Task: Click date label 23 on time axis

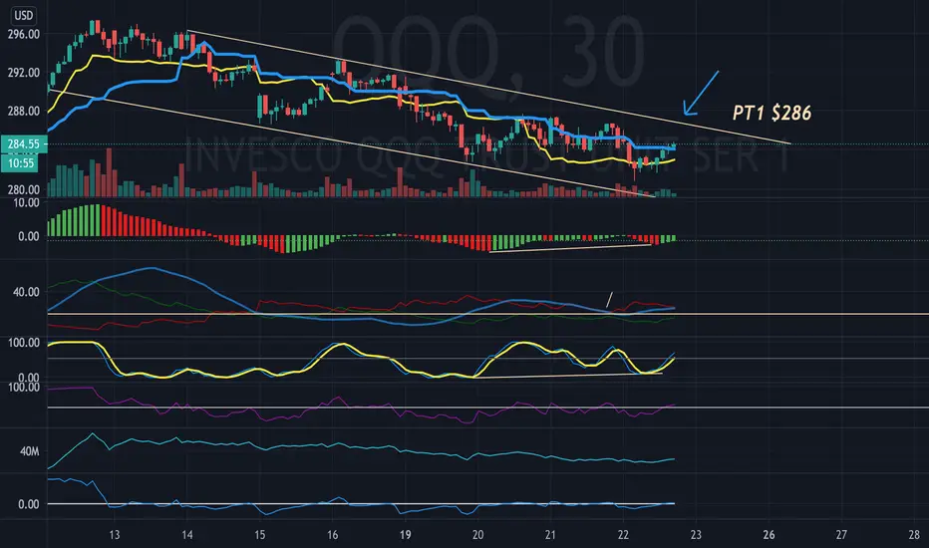Action: 696,535
